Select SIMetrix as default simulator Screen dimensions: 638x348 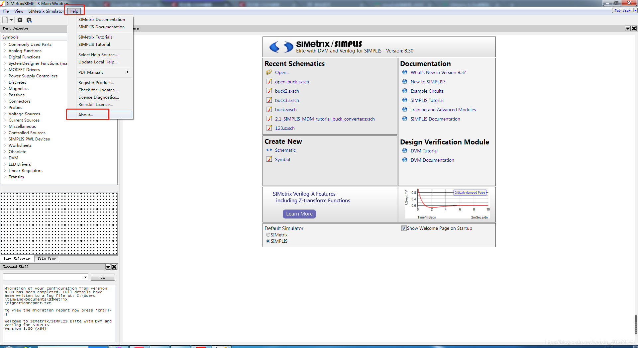pyautogui.click(x=268, y=235)
